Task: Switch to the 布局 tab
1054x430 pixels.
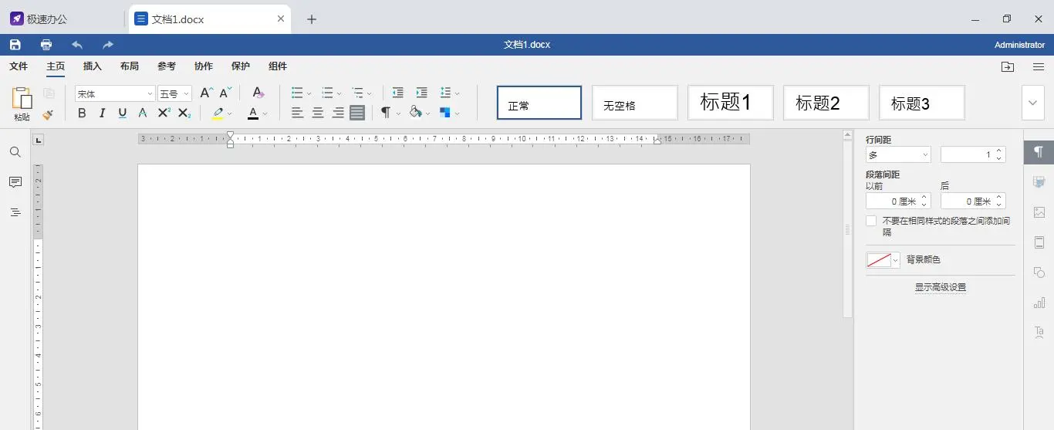Action: (x=130, y=66)
